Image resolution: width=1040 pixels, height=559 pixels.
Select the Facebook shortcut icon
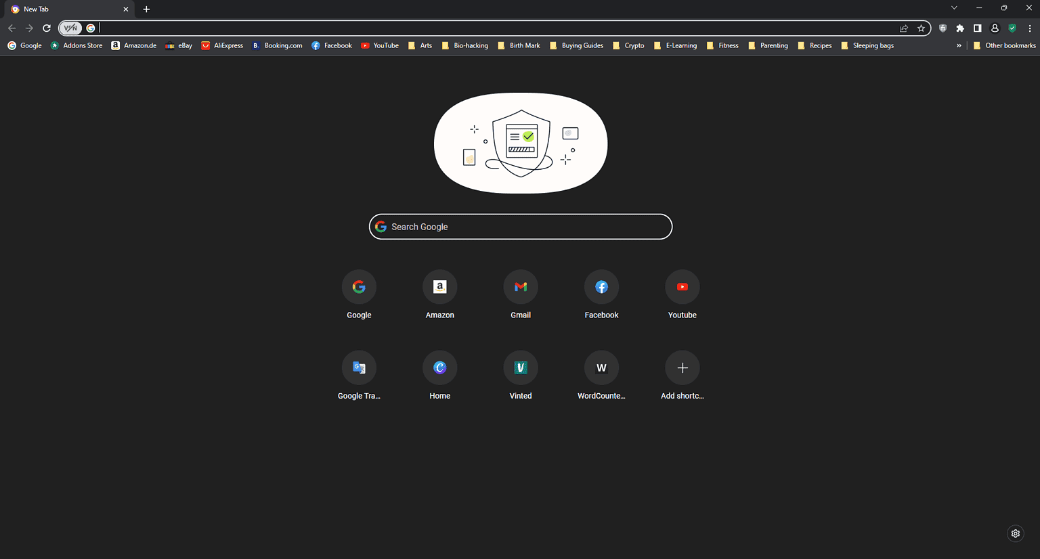601,286
